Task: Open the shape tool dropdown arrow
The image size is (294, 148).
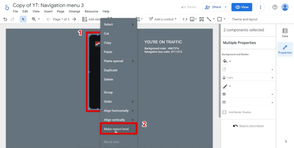Action: [225, 19]
